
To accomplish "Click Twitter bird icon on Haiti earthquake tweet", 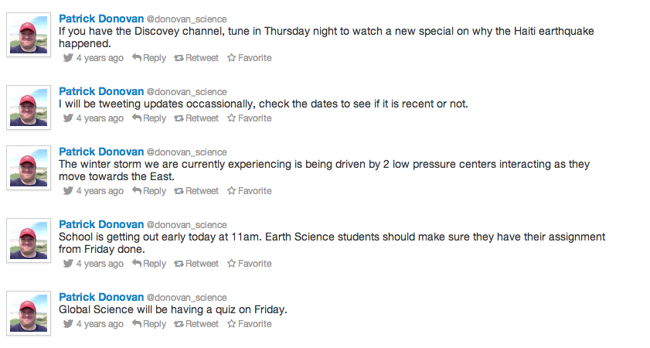I will click(x=68, y=58).
